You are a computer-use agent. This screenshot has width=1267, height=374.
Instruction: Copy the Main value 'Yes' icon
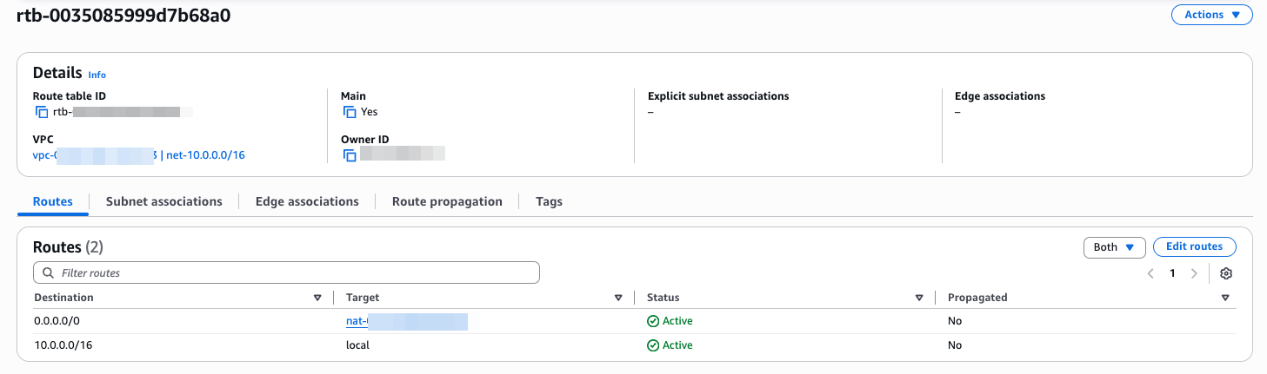[x=350, y=112]
